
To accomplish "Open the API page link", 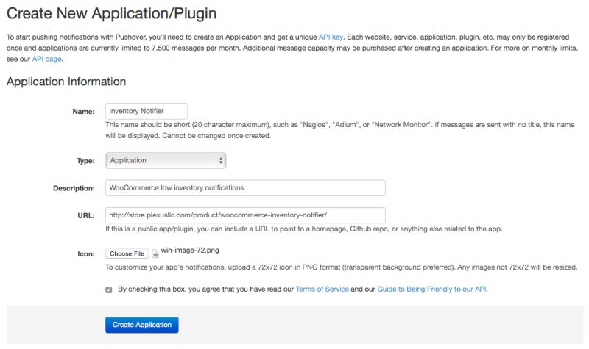I will pos(47,59).
